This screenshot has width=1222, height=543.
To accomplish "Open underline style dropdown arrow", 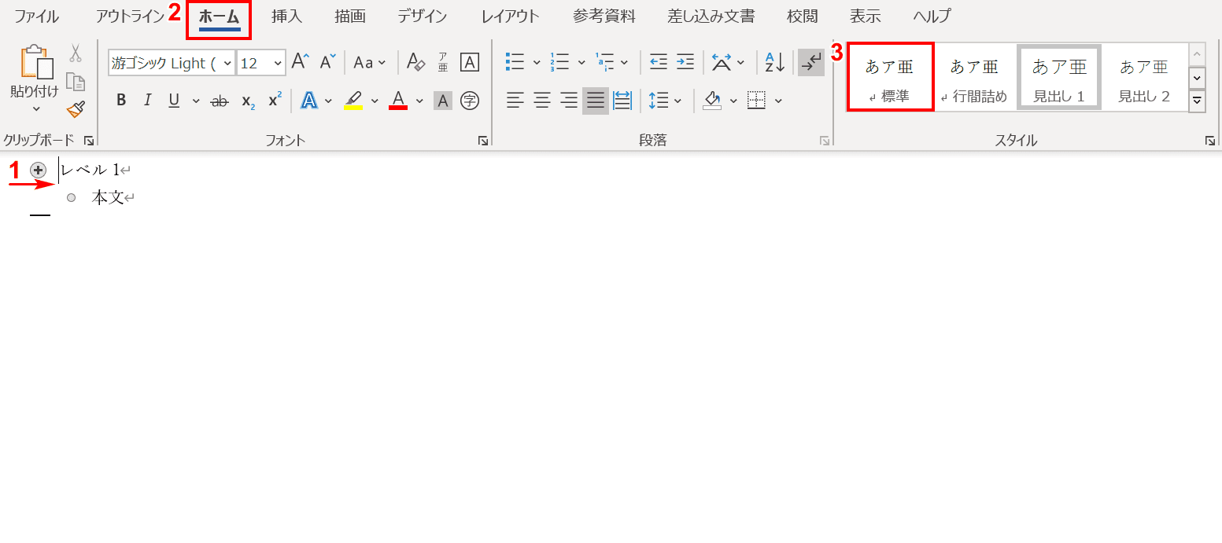I will pyautogui.click(x=195, y=101).
